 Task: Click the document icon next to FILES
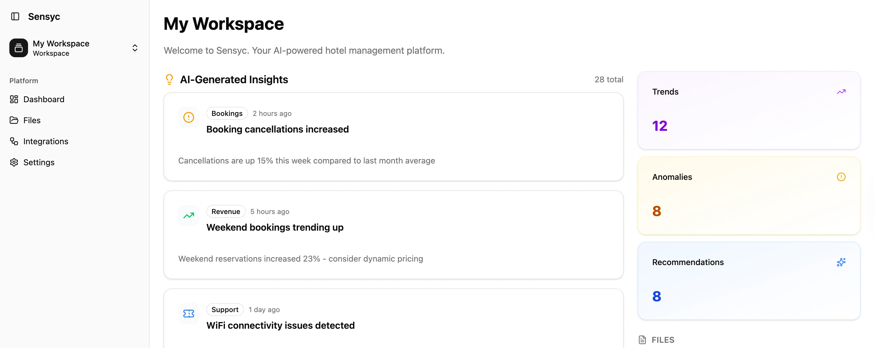[642, 340]
